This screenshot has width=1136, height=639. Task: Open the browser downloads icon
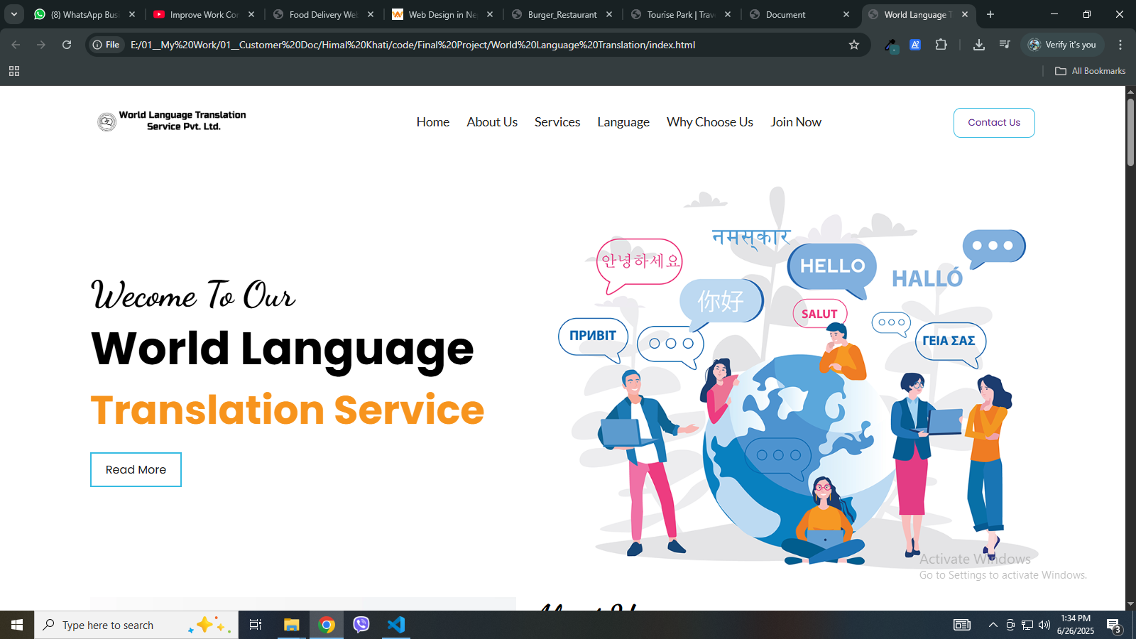click(978, 45)
